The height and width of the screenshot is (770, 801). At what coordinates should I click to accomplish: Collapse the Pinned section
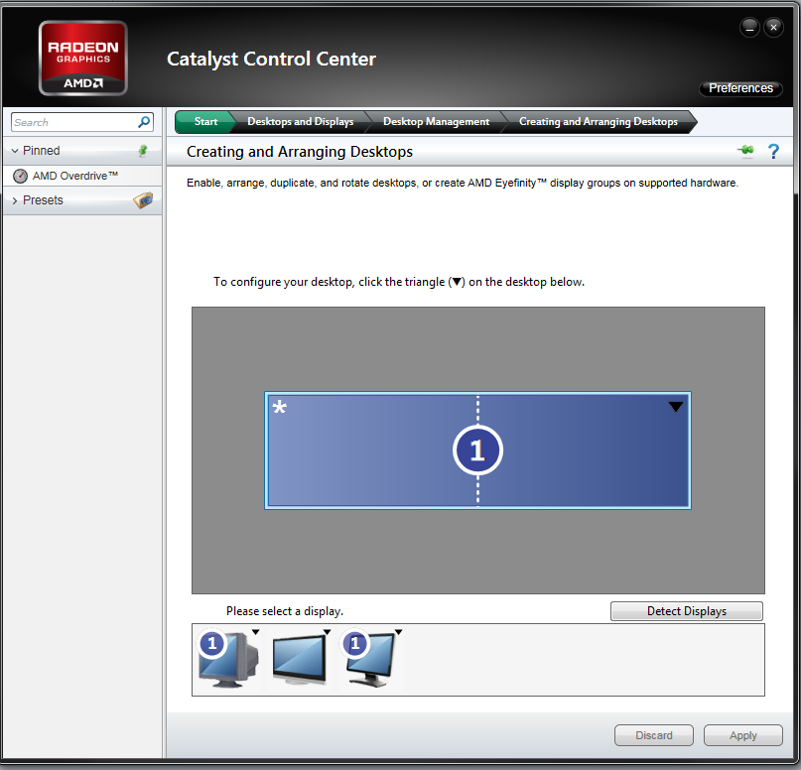[x=15, y=151]
